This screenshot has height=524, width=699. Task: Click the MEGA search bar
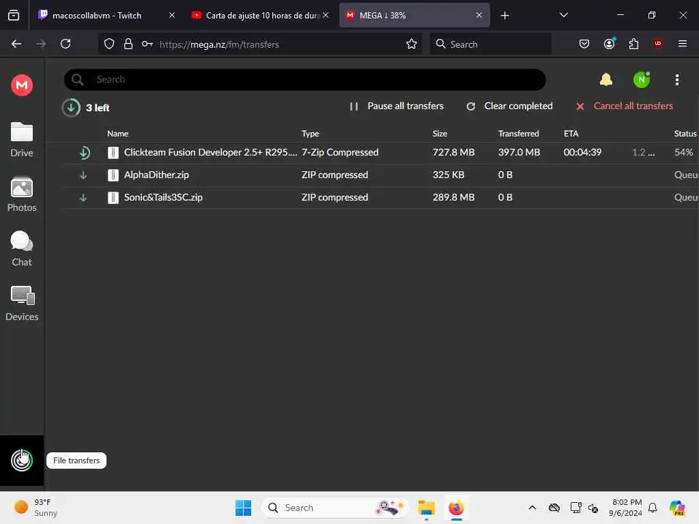point(305,79)
